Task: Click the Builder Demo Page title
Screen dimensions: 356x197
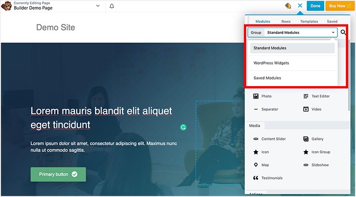Action: pos(33,8)
